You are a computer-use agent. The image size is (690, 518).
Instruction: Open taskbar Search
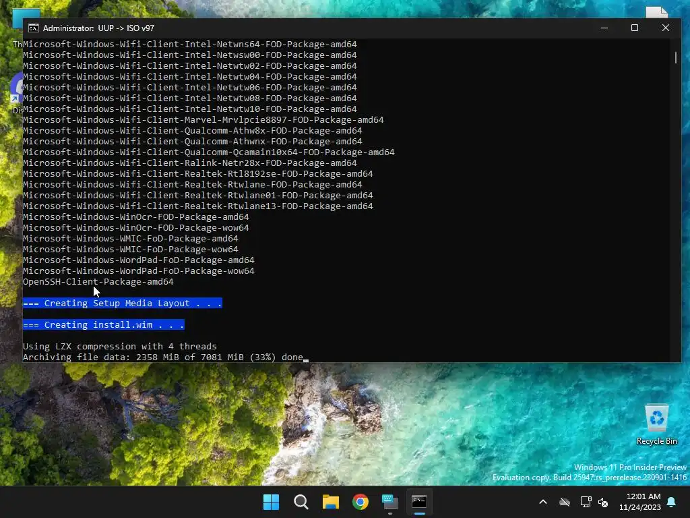click(x=301, y=502)
